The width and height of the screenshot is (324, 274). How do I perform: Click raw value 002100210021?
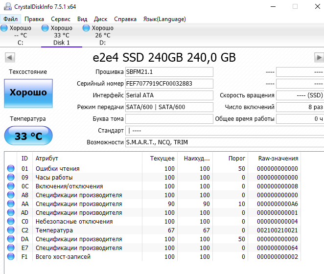tap(278, 230)
